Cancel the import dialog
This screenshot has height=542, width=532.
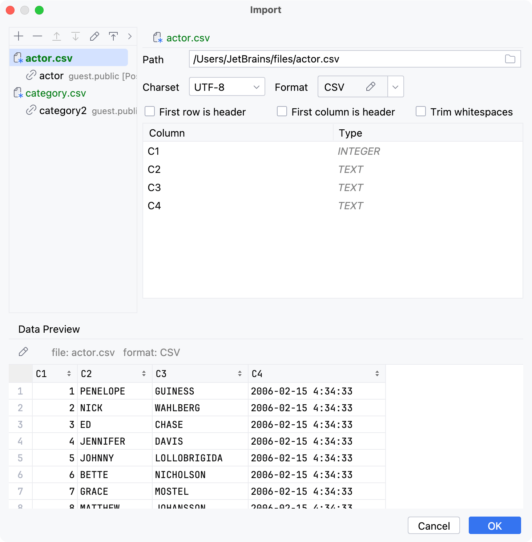pyautogui.click(x=434, y=525)
